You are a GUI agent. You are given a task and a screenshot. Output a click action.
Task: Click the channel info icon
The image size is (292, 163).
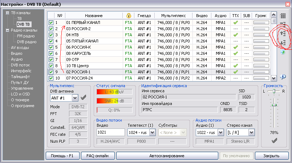coord(283,77)
